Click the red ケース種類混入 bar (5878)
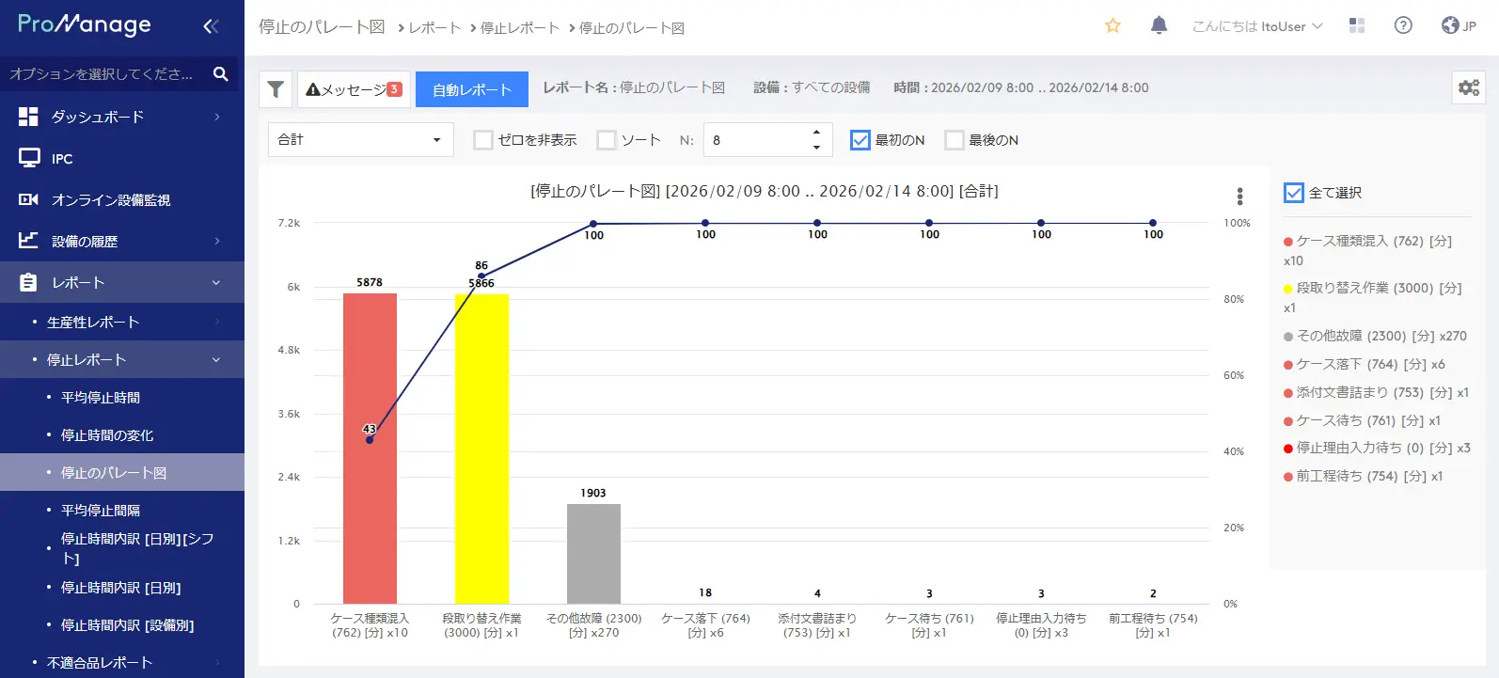The width and height of the screenshot is (1499, 678). [x=370, y=449]
